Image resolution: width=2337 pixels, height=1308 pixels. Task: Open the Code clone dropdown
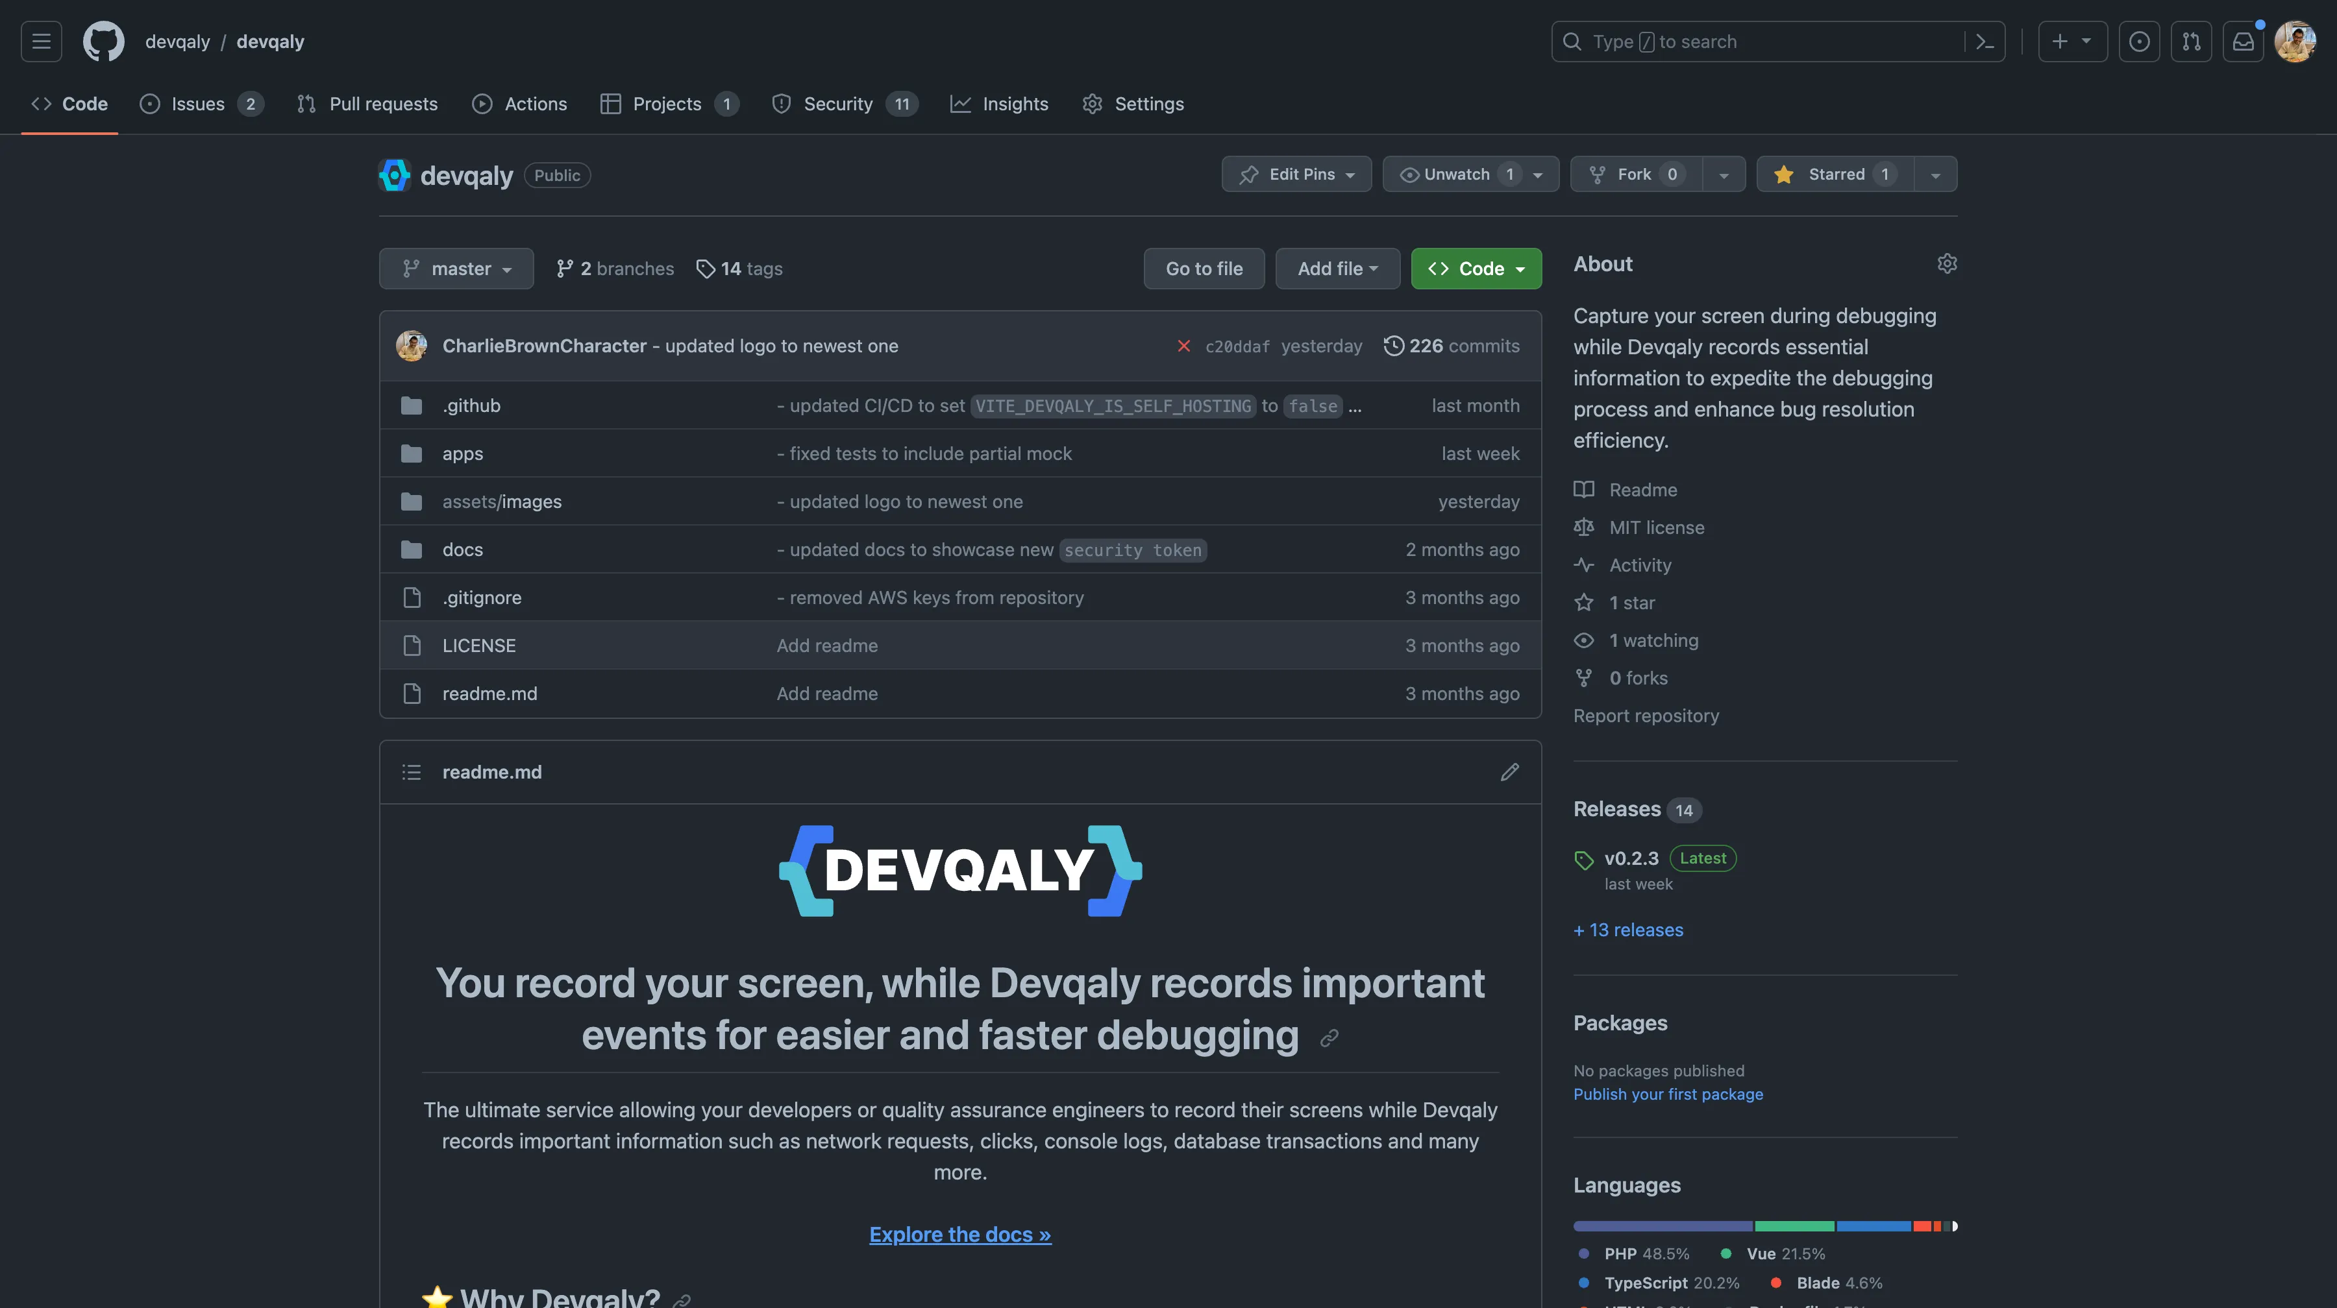click(x=1476, y=269)
